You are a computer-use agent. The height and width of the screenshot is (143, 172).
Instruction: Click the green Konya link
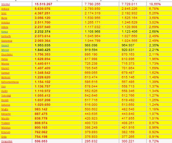5,32
